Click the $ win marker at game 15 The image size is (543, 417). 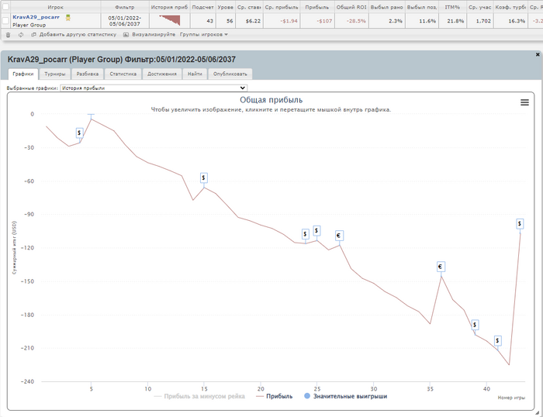203,177
